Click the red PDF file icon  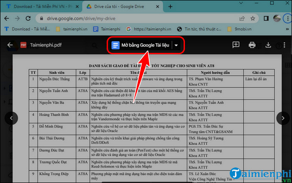pos(23,45)
